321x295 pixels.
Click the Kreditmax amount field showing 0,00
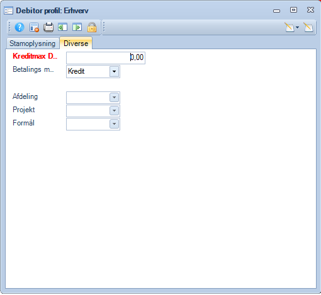106,58
